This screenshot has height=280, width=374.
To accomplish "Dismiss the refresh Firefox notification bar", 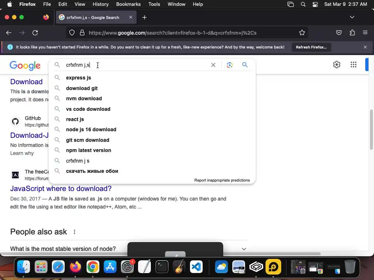I will point(365,47).
